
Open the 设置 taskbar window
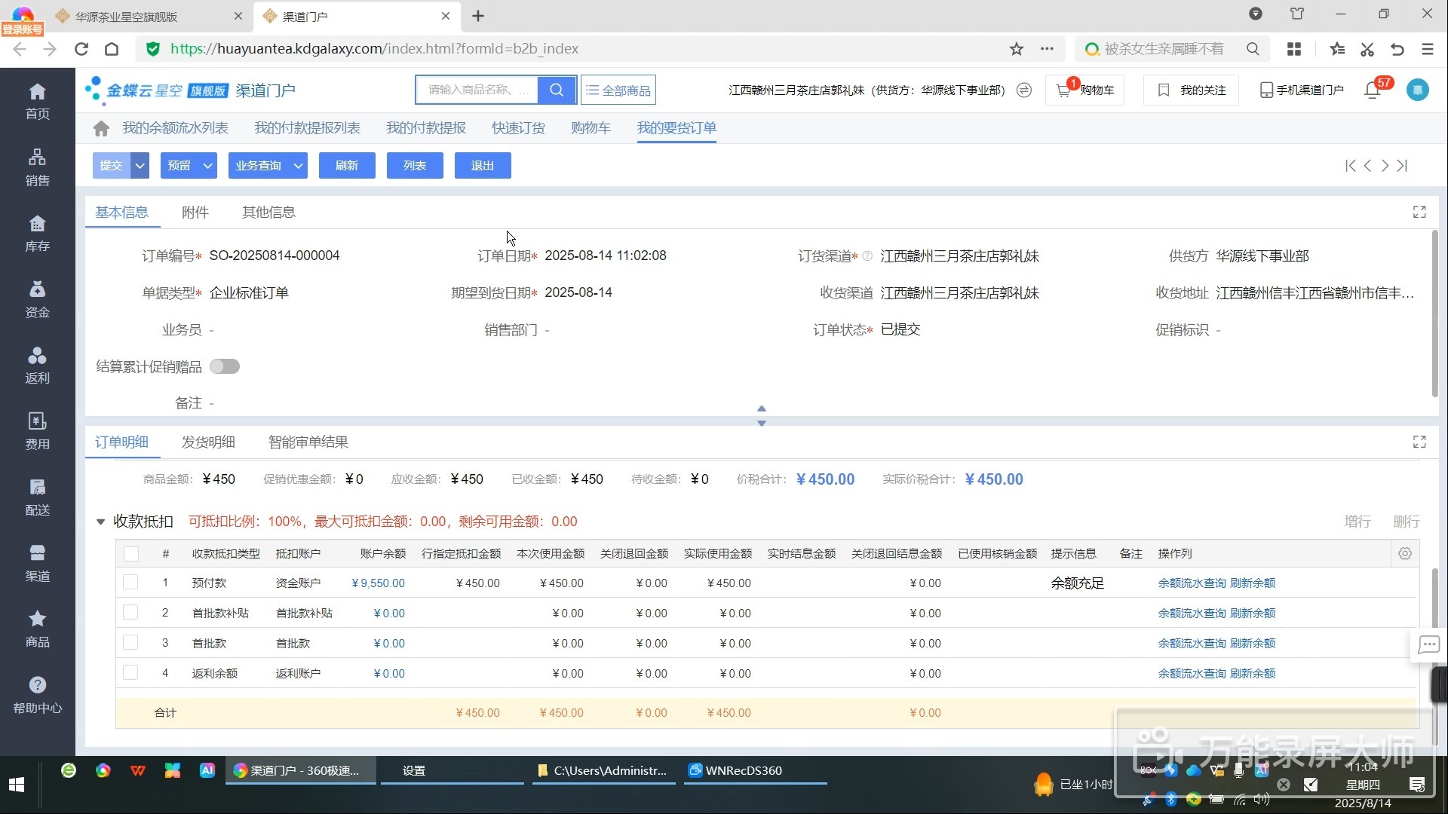point(452,770)
